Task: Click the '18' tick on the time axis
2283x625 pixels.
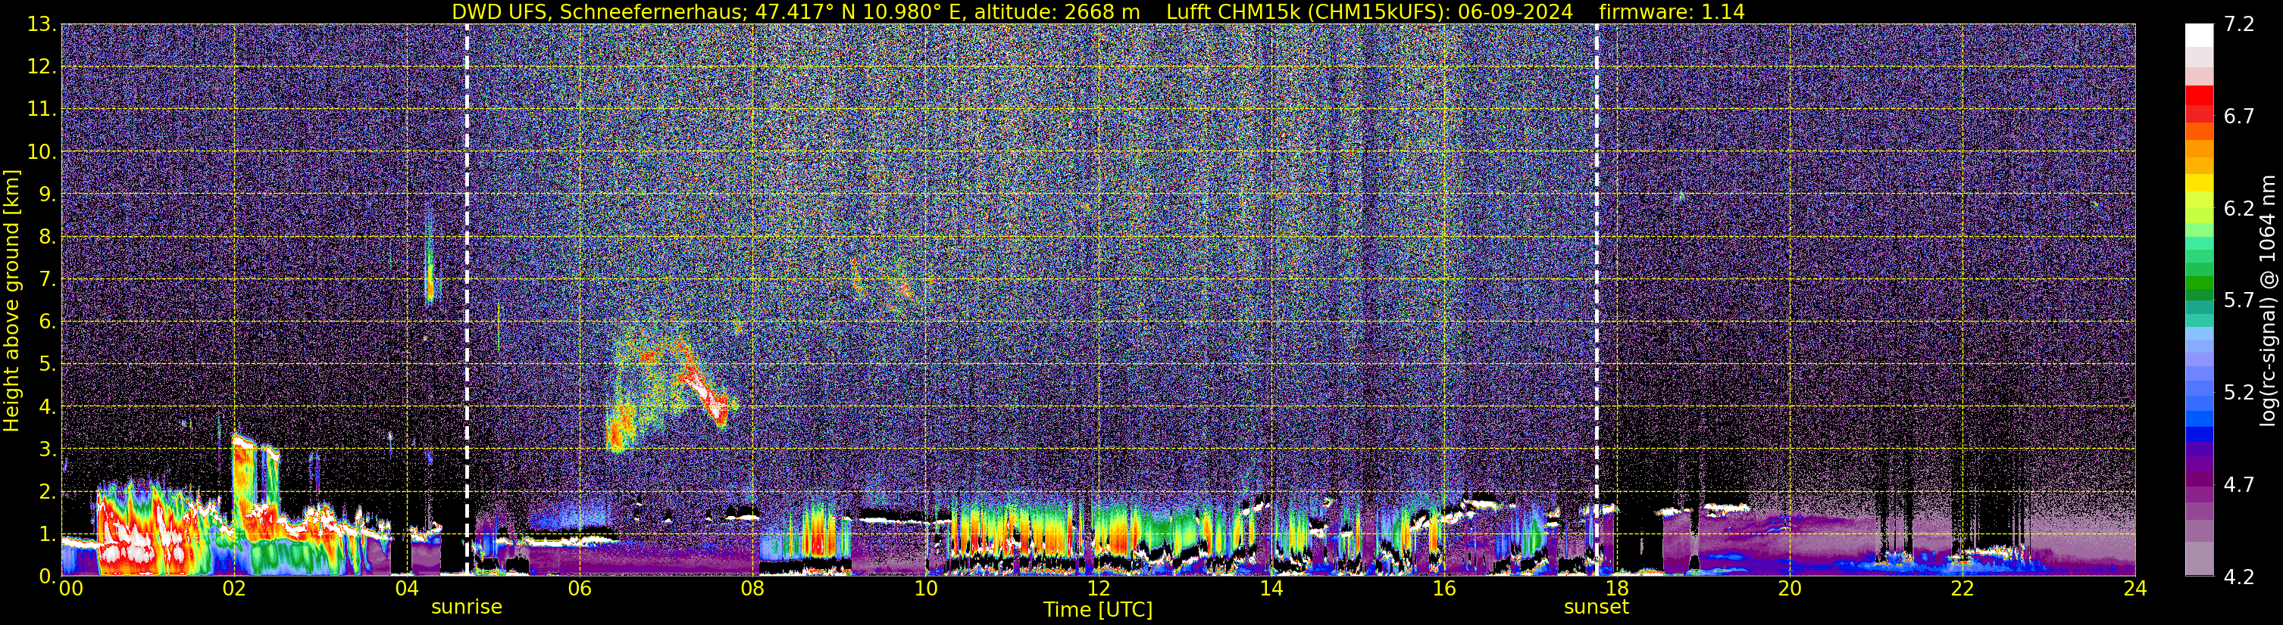Action: click(x=1616, y=589)
